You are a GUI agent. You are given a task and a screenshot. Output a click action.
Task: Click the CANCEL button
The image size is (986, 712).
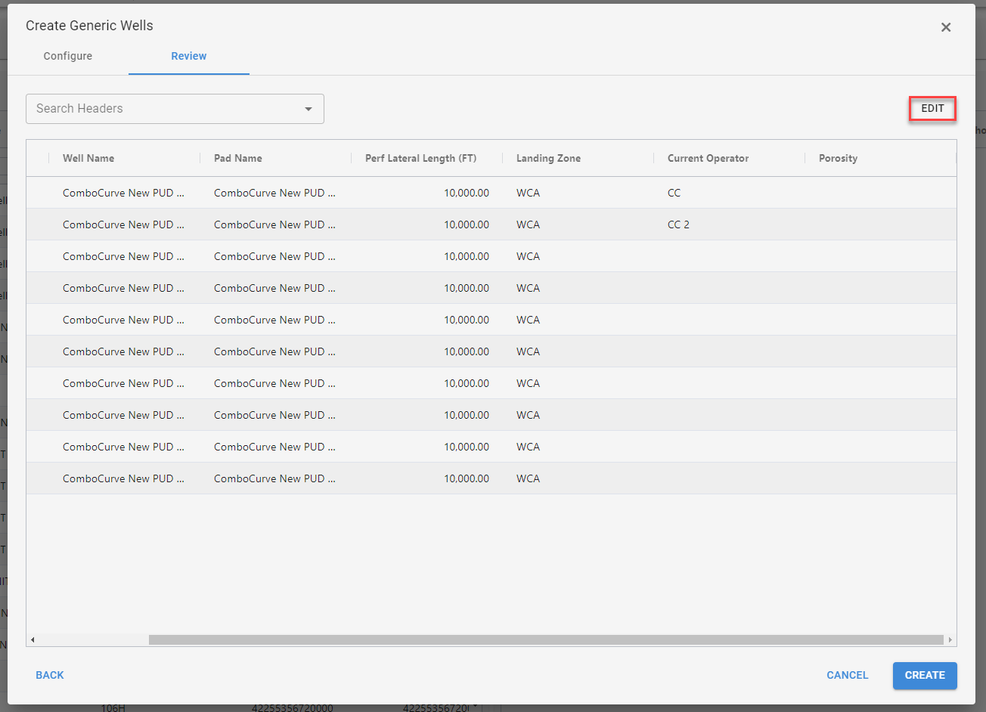848,675
